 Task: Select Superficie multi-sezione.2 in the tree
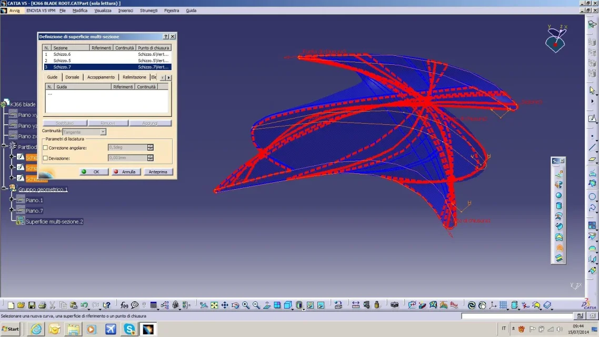pyautogui.click(x=54, y=222)
